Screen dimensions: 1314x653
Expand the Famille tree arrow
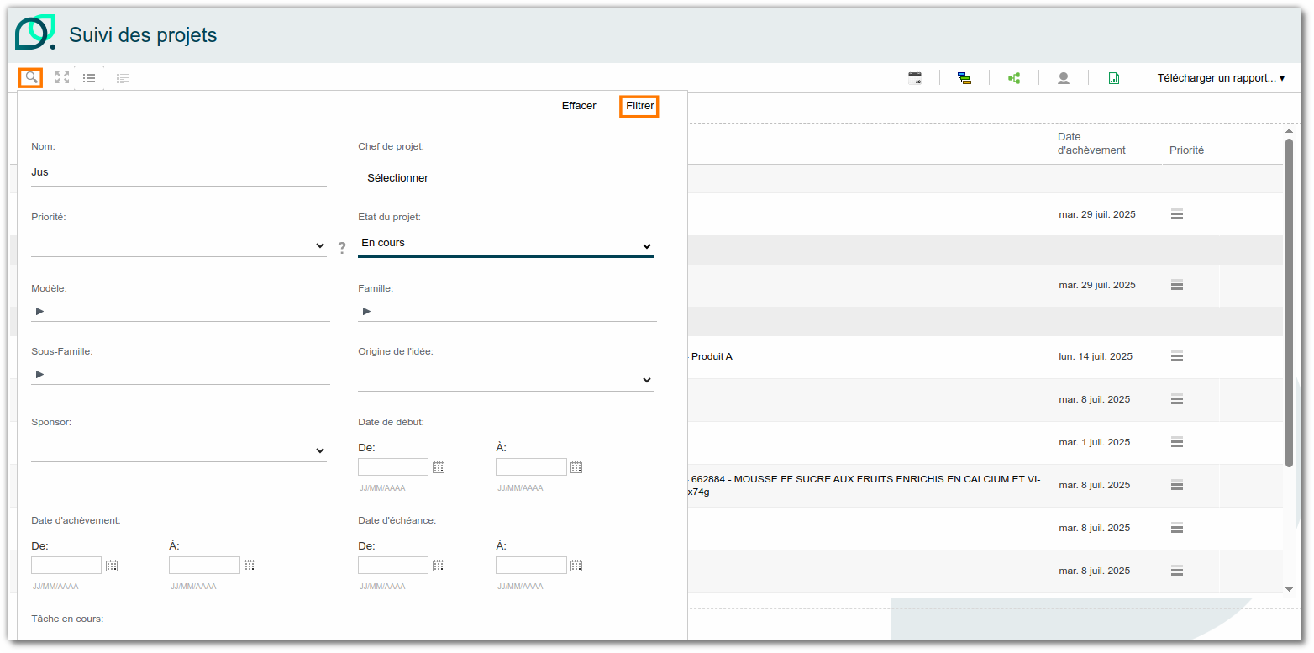pos(366,311)
